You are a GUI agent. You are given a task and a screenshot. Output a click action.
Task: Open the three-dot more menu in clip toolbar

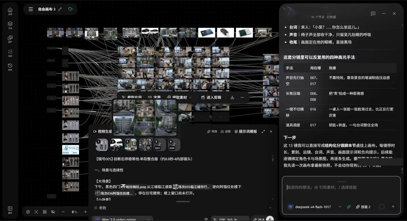pos(242,97)
